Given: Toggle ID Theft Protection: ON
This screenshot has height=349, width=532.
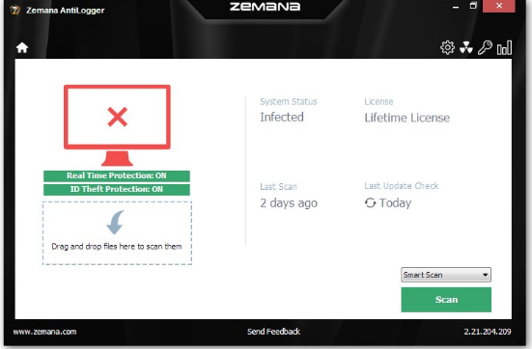Looking at the screenshot, I should click(117, 189).
